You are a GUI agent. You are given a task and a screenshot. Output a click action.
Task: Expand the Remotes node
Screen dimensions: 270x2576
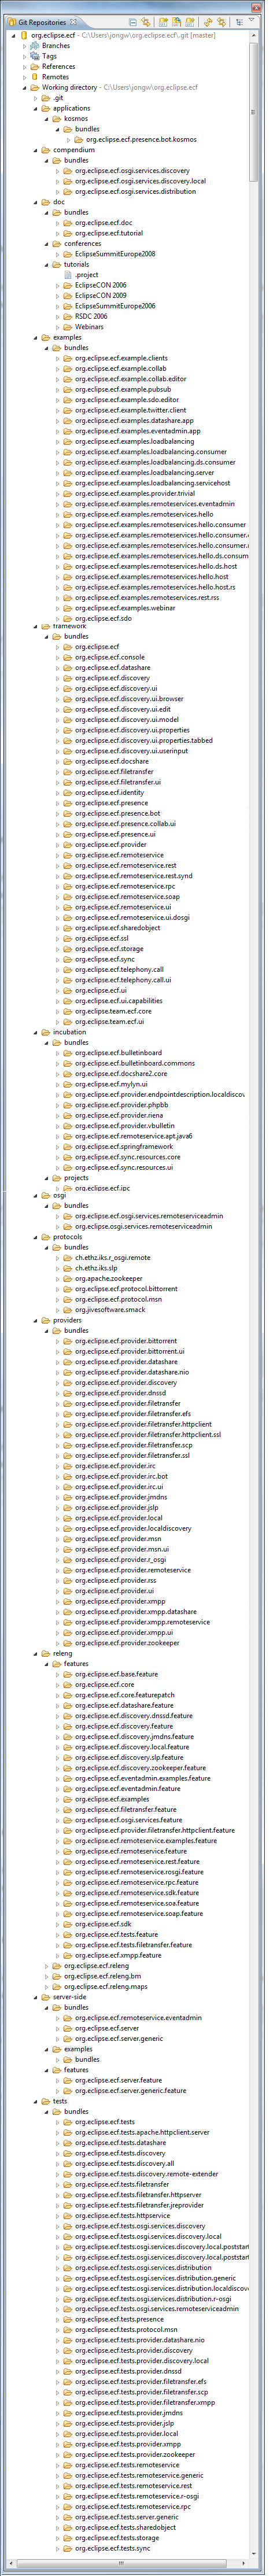[24, 77]
